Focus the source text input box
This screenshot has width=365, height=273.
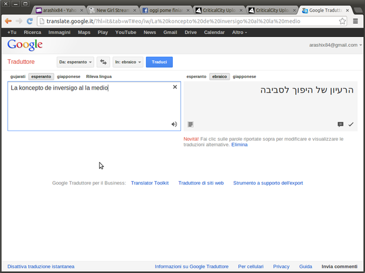tap(94, 106)
